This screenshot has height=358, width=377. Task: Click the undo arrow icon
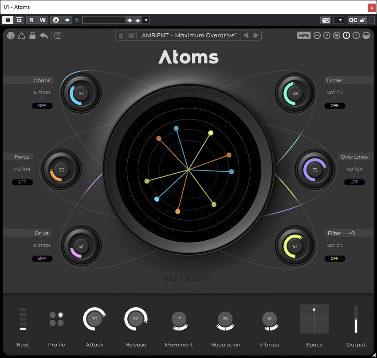tap(43, 36)
